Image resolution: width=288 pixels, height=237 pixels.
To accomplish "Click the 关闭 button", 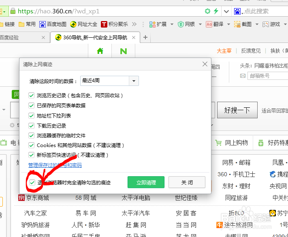I will click(x=187, y=182).
